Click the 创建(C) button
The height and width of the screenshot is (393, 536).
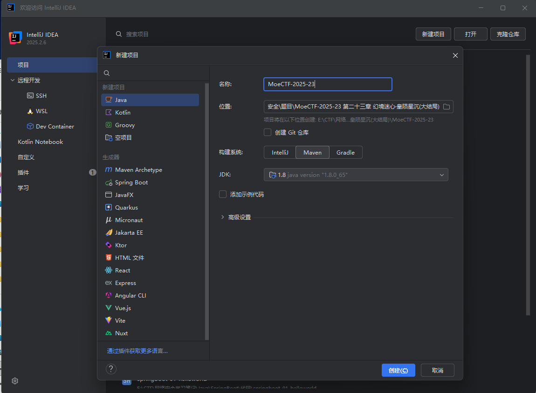(398, 371)
